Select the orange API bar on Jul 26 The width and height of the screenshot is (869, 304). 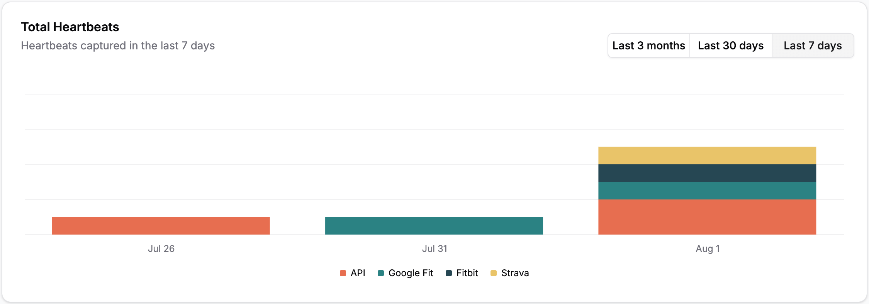(x=161, y=226)
